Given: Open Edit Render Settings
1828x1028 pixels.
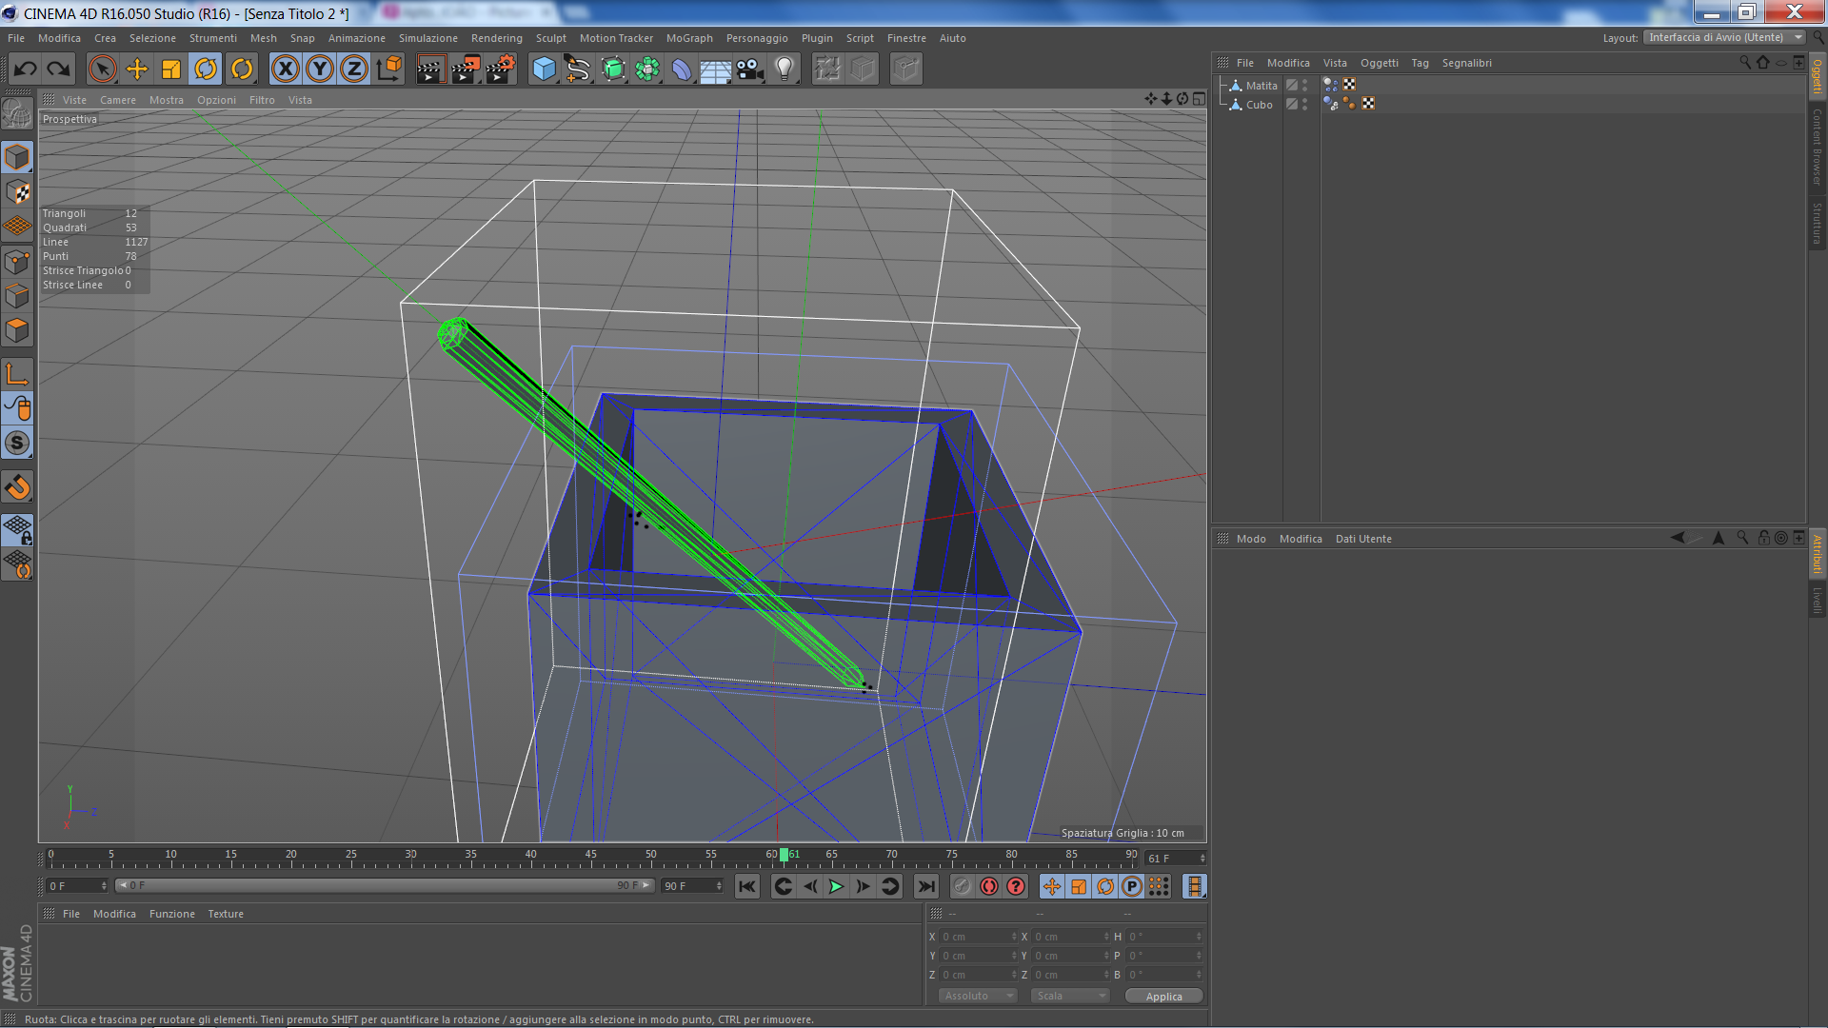Looking at the screenshot, I should click(x=500, y=69).
